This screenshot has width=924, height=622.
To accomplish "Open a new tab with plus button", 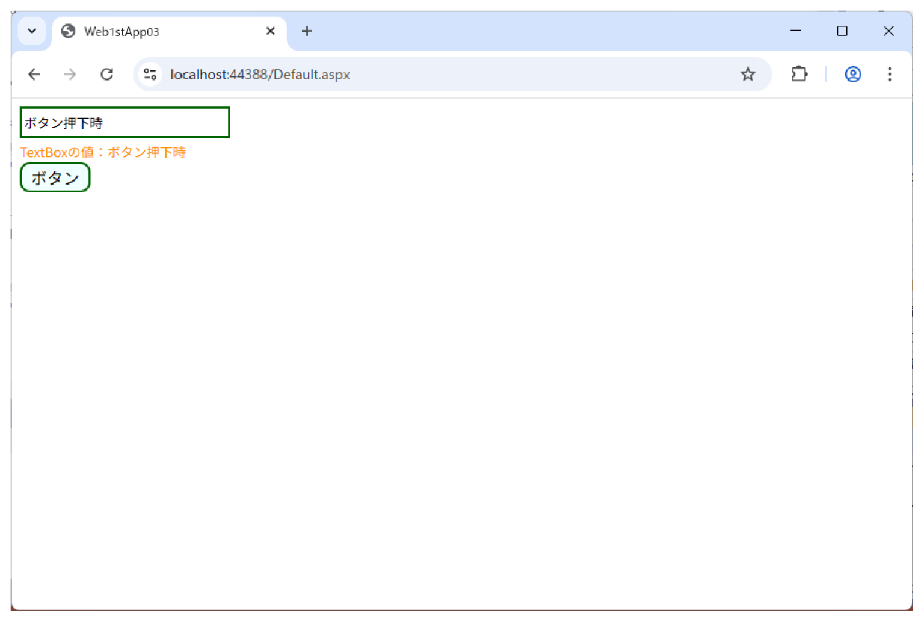I will (x=307, y=31).
